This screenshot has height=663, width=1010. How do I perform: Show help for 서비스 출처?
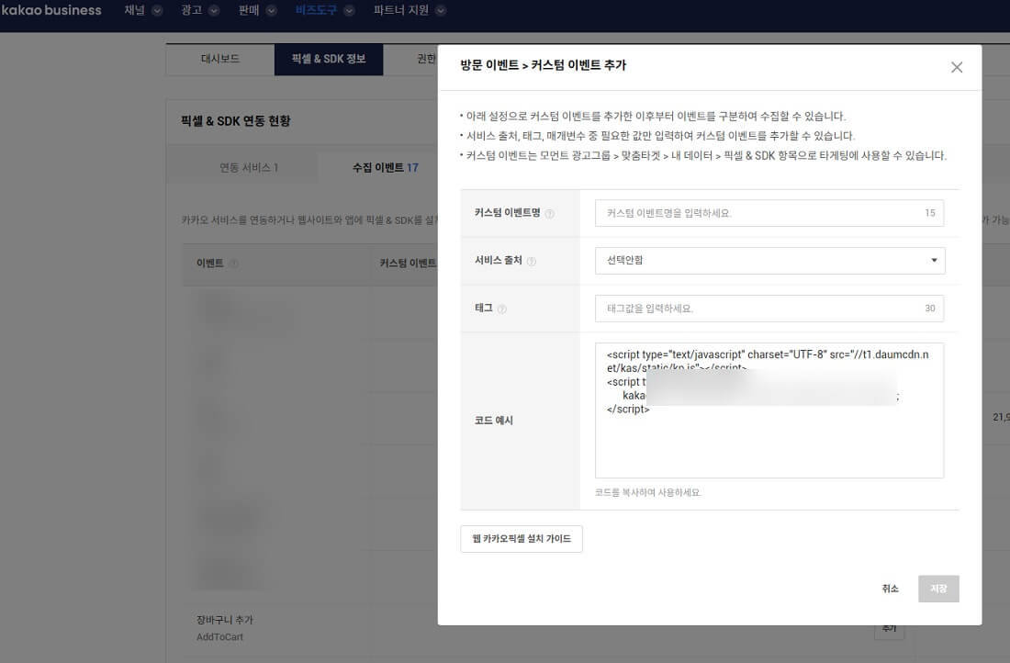point(532,262)
